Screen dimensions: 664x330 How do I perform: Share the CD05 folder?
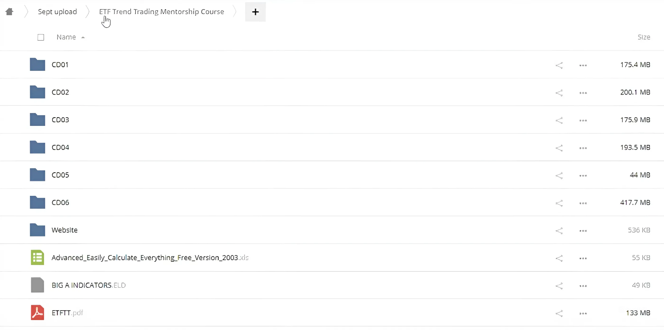click(559, 176)
